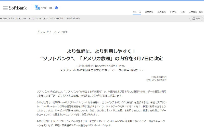Open the 企業・IR section link
Viewport: 204px width, 128px height.
pos(47,8)
